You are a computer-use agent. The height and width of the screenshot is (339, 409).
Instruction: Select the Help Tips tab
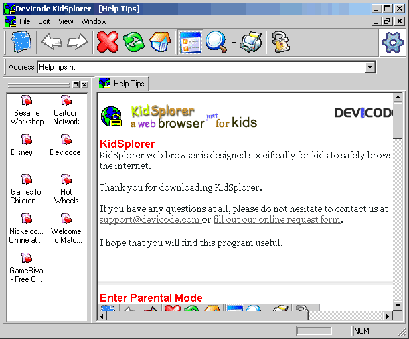tap(122, 84)
